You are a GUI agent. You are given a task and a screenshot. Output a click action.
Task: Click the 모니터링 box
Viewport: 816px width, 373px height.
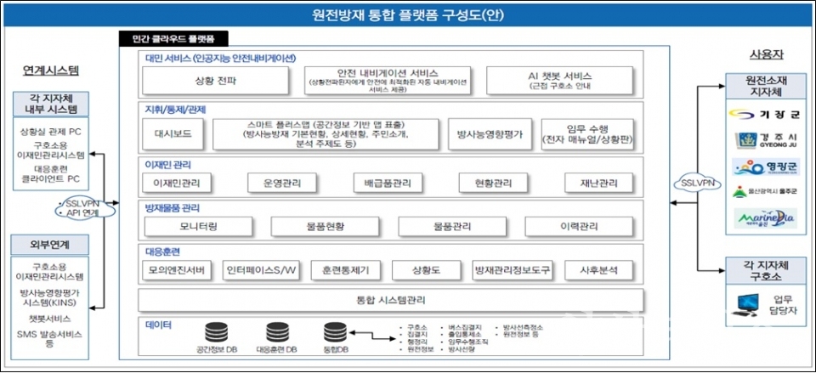(198, 227)
